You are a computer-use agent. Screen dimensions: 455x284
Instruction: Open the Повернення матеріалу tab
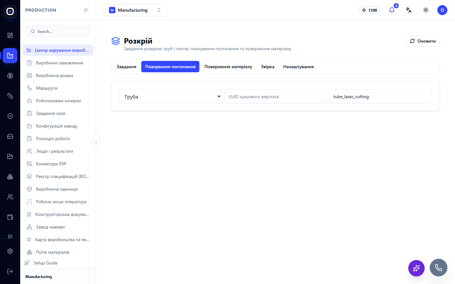coord(228,67)
